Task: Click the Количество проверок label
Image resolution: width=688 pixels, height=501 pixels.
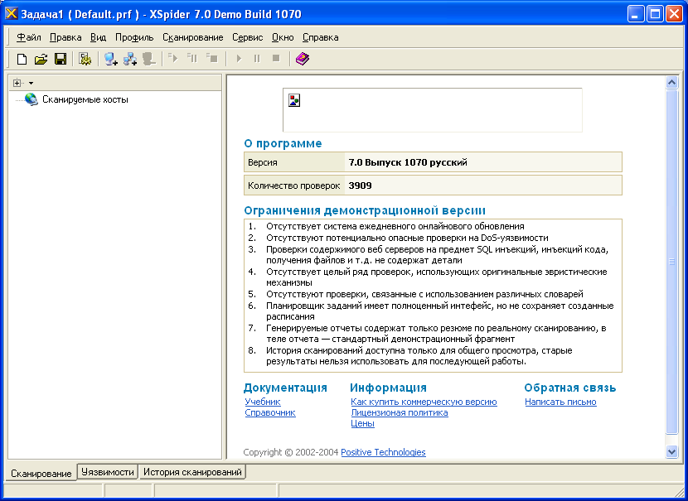Action: pyautogui.click(x=293, y=185)
